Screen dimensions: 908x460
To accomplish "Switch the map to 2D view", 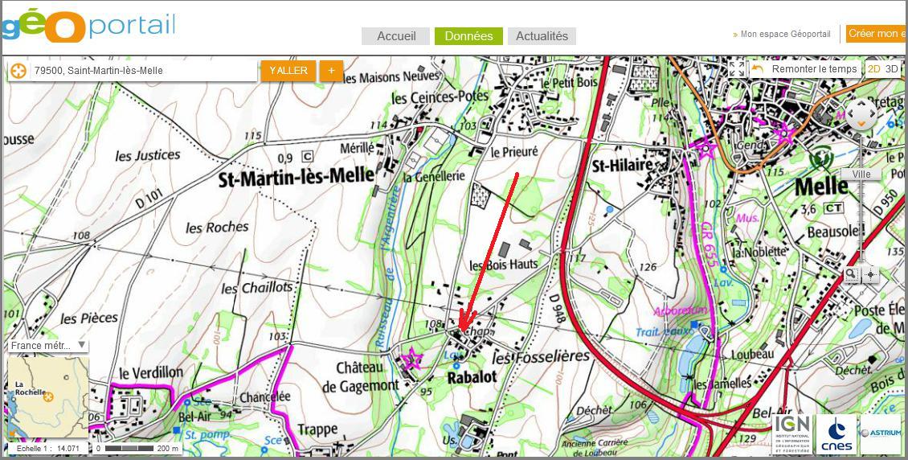I will pyautogui.click(x=873, y=69).
